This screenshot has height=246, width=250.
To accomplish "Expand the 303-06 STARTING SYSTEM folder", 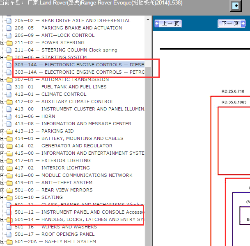I will click(x=2, y=57).
